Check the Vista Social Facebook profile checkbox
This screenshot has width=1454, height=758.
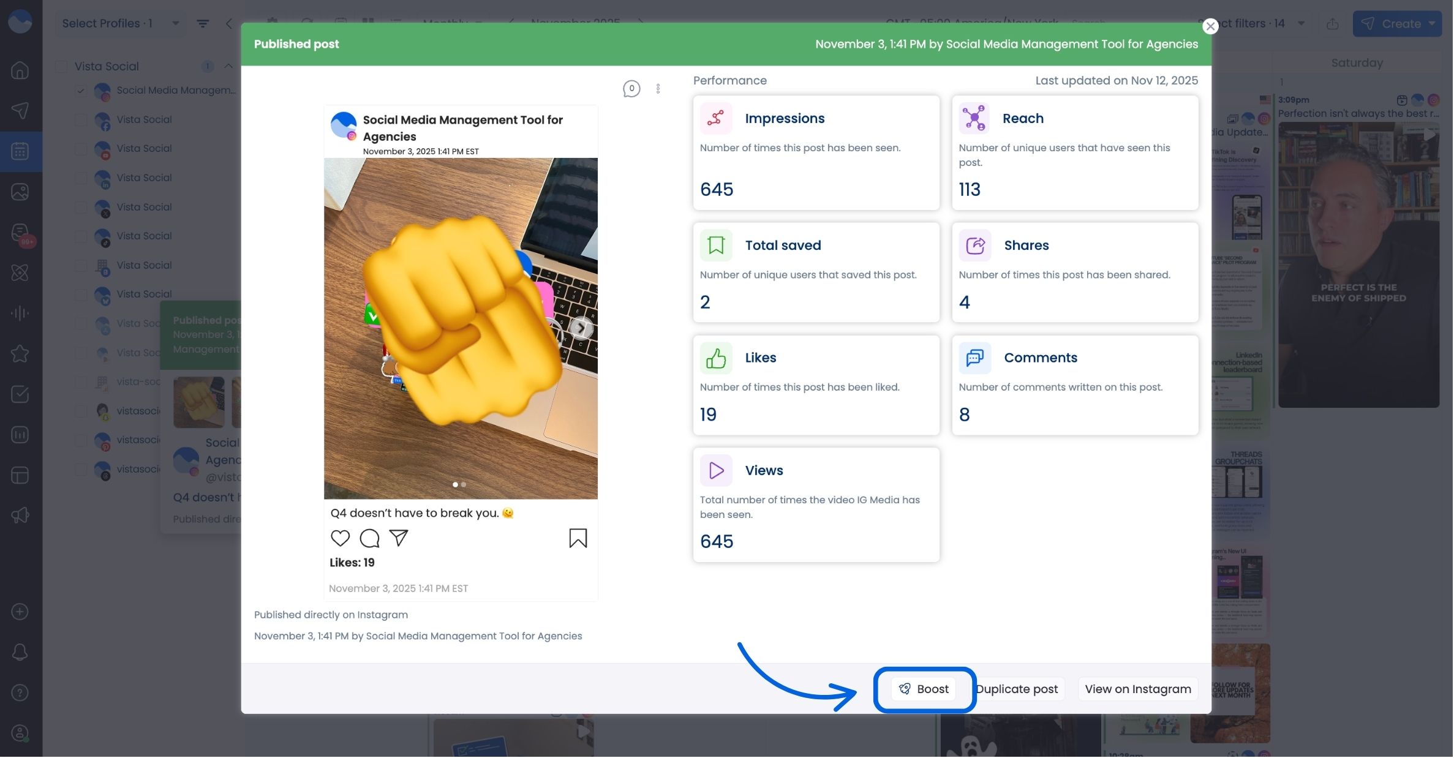81,119
